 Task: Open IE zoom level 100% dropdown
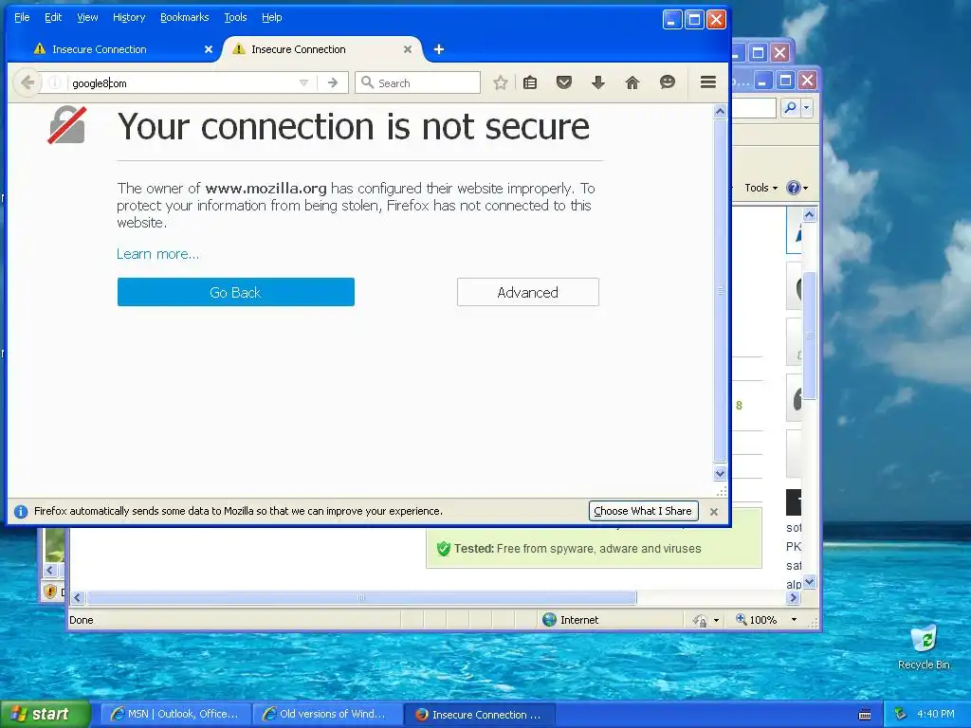tap(794, 620)
